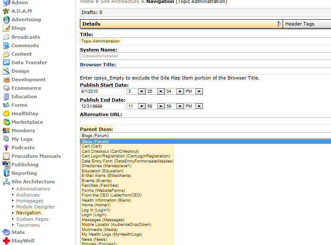Open the Publish Start Date AM/PM dropdown
The height and width of the screenshot is (245, 331).
click(199, 91)
